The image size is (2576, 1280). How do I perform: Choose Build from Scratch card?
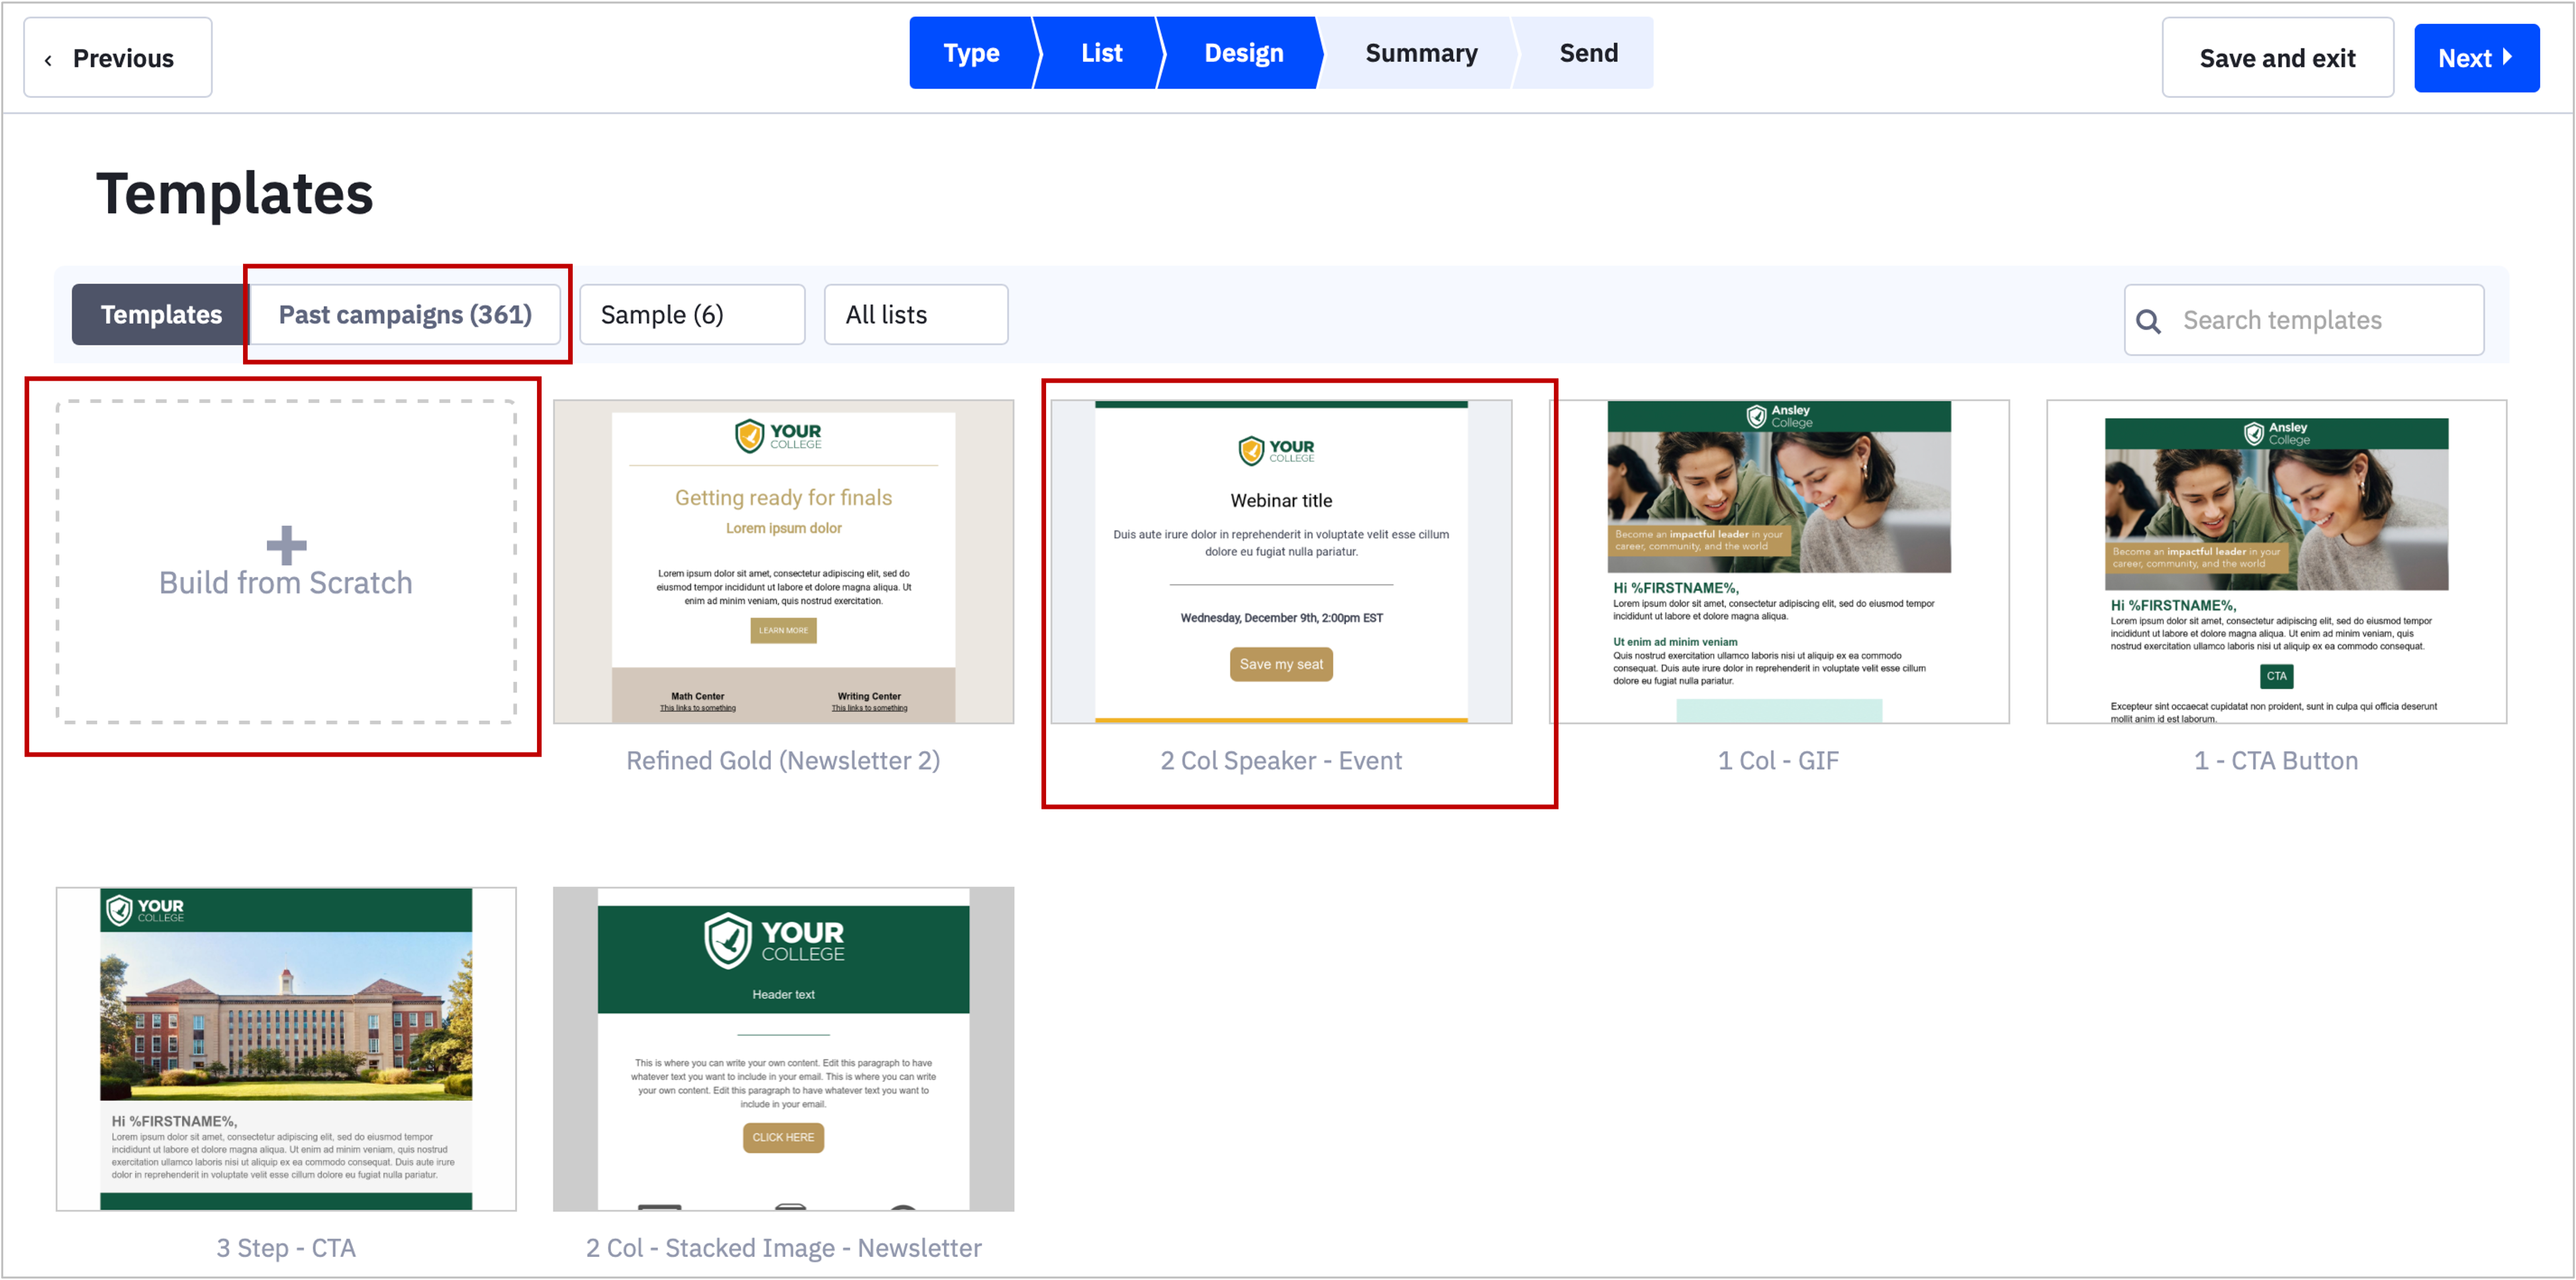pyautogui.click(x=286, y=562)
